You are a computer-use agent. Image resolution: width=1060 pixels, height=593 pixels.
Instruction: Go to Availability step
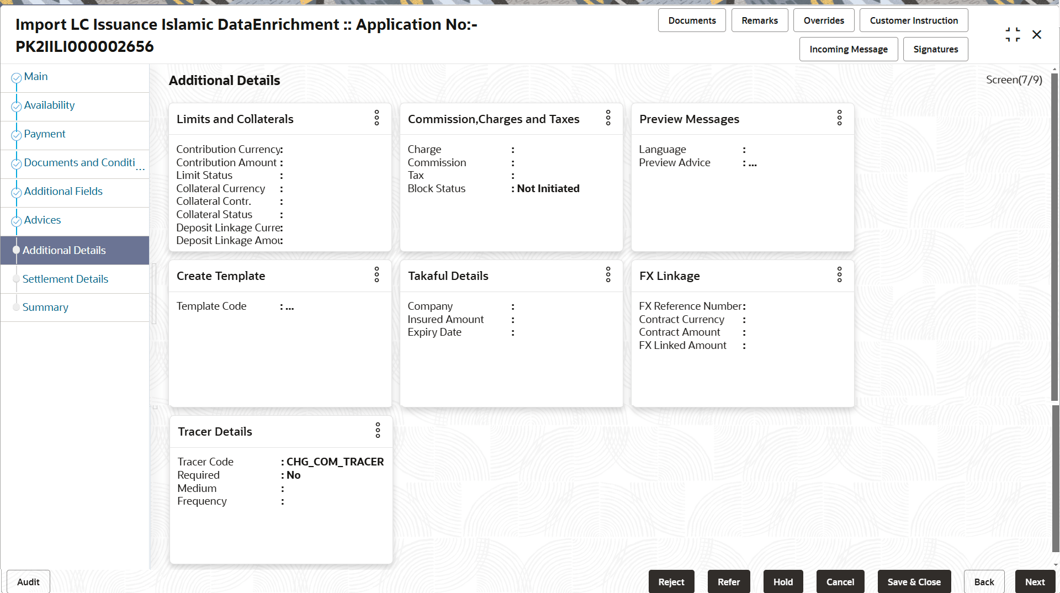point(49,105)
